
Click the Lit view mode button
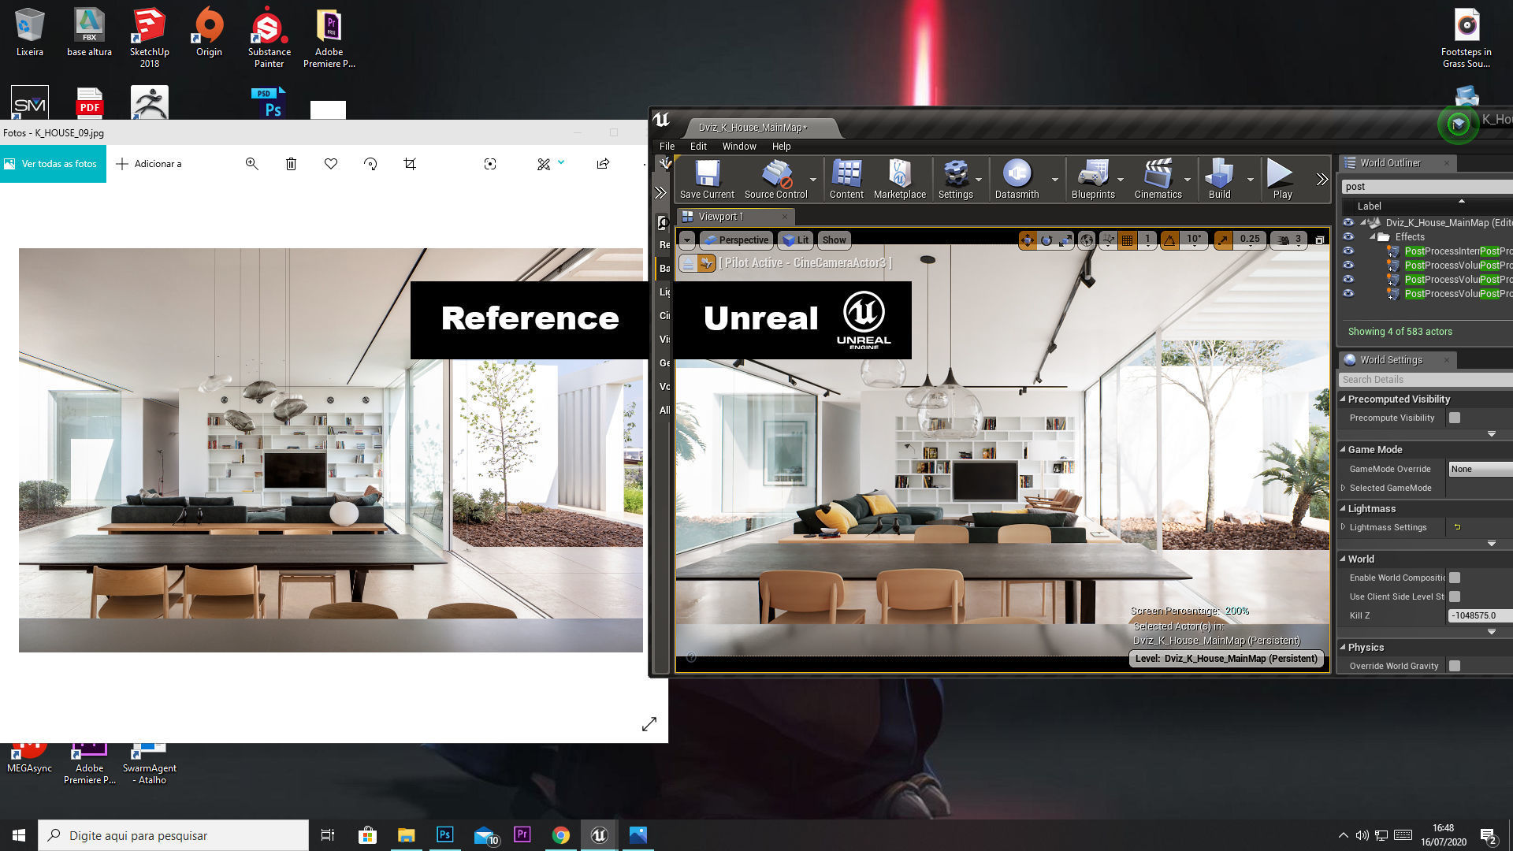[x=796, y=240]
